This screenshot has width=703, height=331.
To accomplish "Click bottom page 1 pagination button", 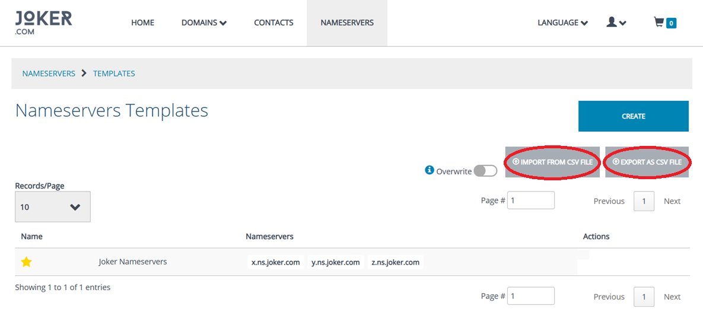I will coord(644,297).
